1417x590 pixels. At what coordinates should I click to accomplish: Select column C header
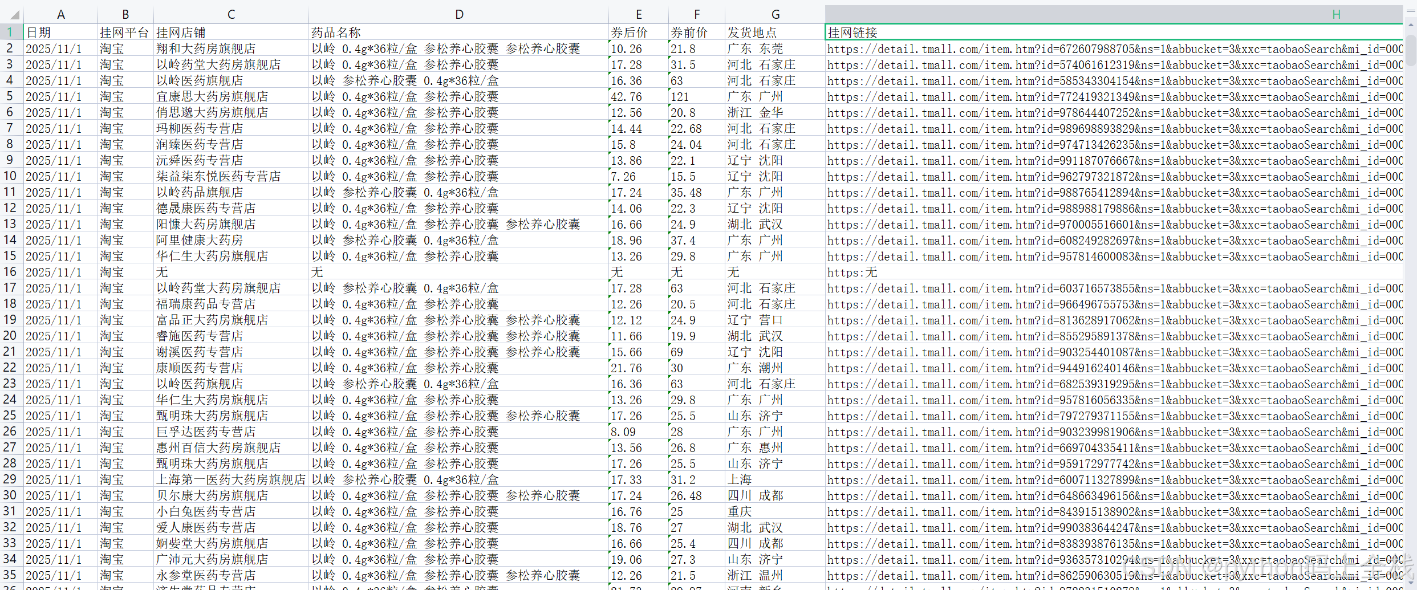click(x=231, y=15)
